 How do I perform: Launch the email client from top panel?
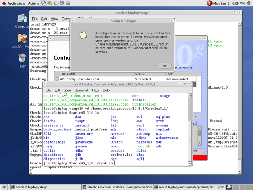click(50, 3)
